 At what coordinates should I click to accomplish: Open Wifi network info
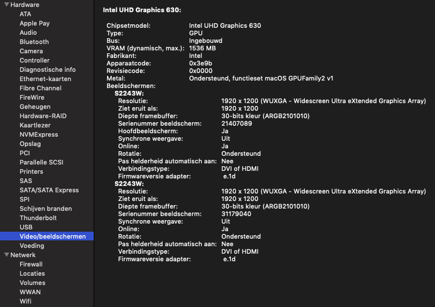tap(25, 301)
